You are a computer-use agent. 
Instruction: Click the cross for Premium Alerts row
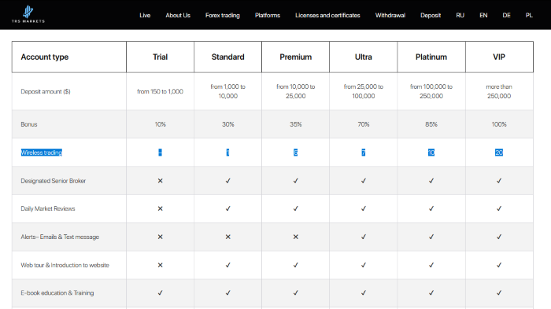point(295,237)
